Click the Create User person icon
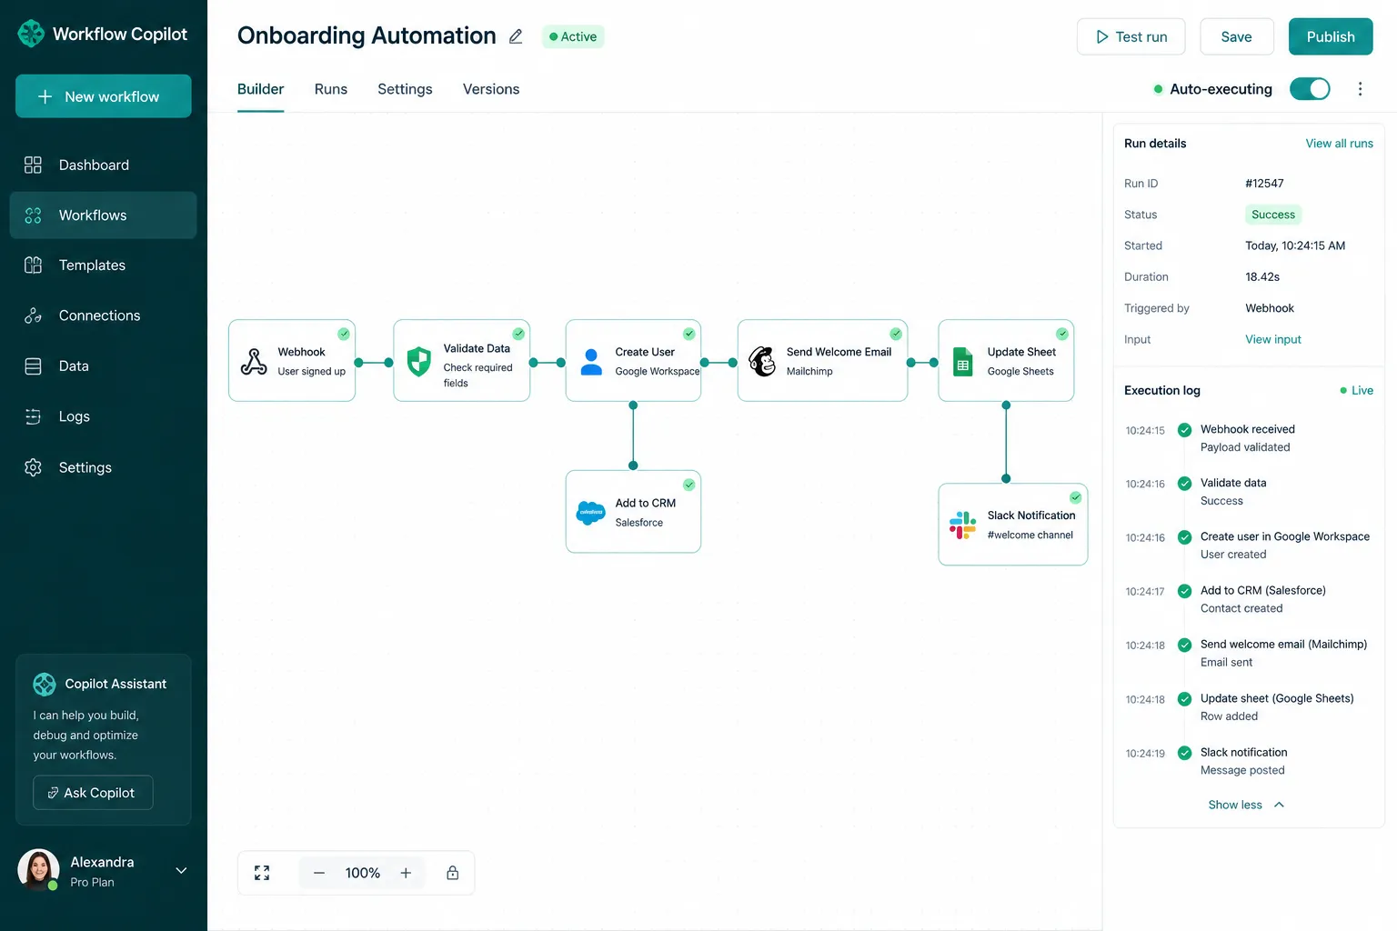This screenshot has height=931, width=1397. coord(591,362)
